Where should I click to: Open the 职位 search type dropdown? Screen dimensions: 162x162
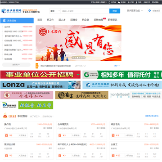click(55, 11)
